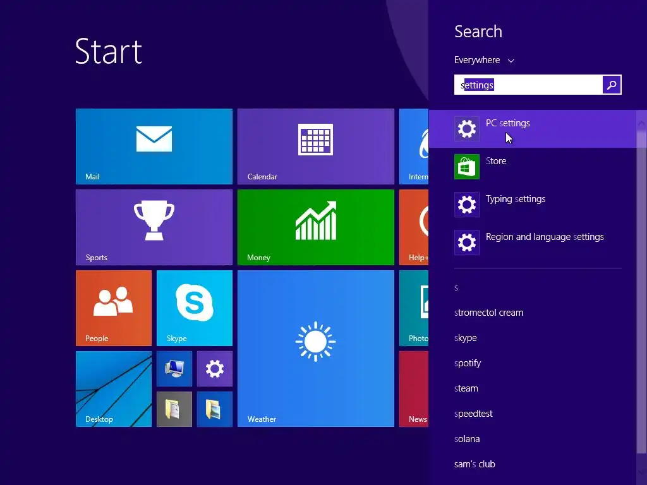
Task: Open the Mail tile
Action: [x=154, y=147]
